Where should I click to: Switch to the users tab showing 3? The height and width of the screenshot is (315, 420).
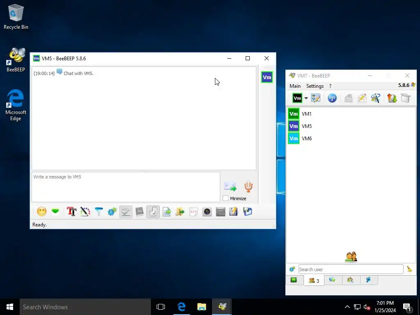tap(314, 281)
